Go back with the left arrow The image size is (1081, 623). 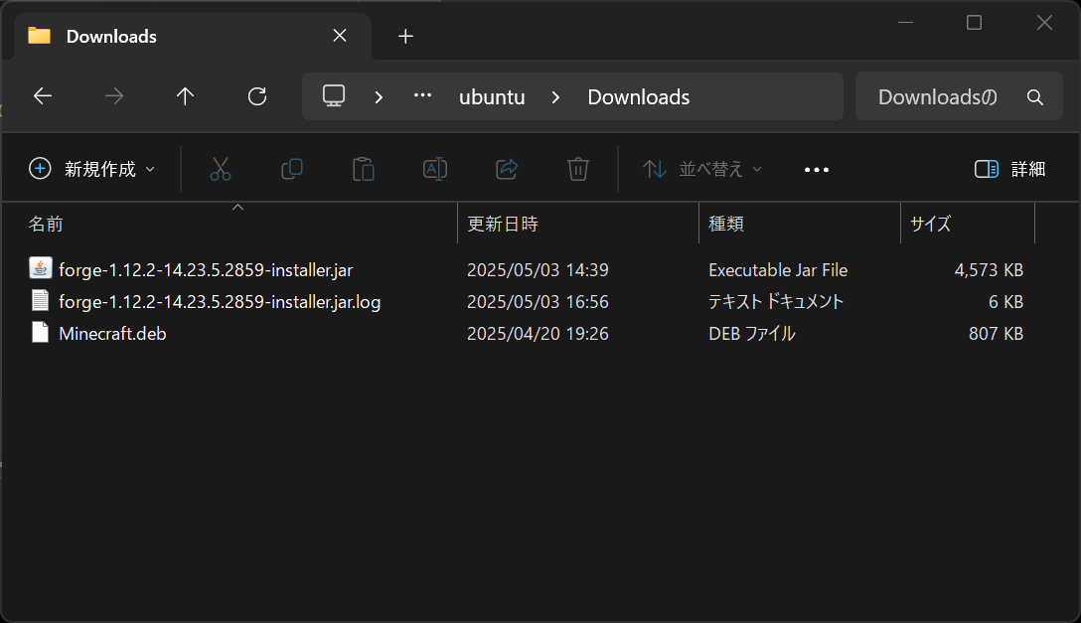click(43, 96)
